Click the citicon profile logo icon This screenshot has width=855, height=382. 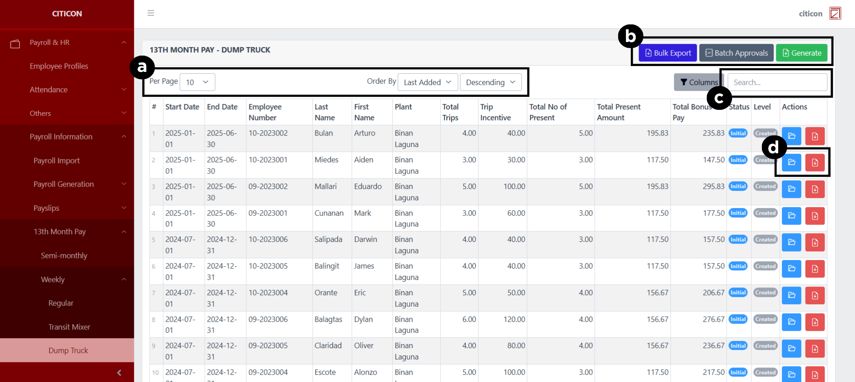tap(835, 14)
